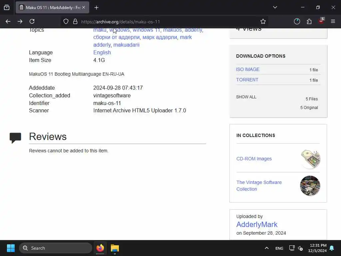Select the Maku OS 11 tab
The width and height of the screenshot is (341, 256).
coord(52,8)
